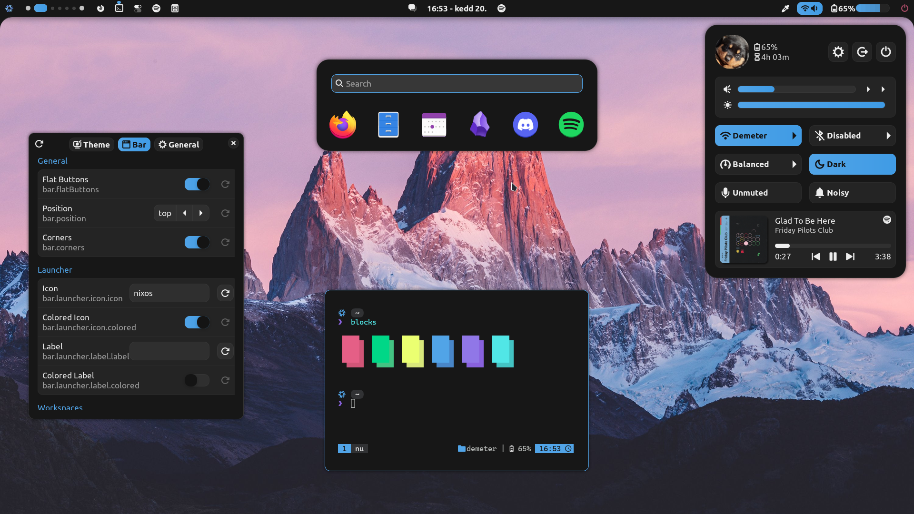Launch Firefox from the app launcher
This screenshot has width=914, height=514.
(342, 125)
